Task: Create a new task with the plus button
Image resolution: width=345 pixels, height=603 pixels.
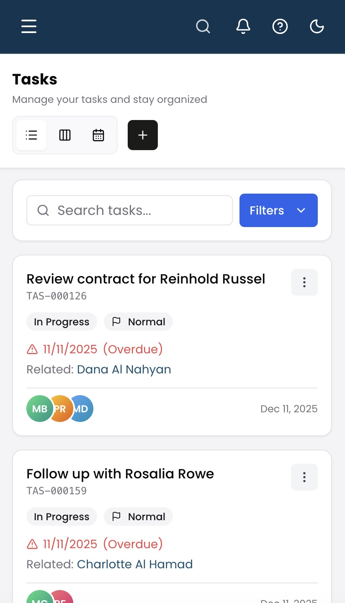Action: tap(142, 135)
